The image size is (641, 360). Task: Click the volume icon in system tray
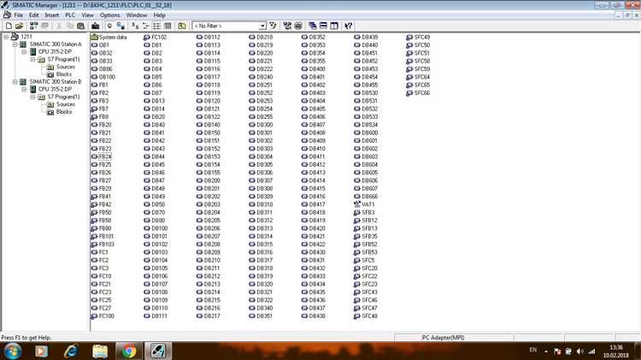coord(580,351)
